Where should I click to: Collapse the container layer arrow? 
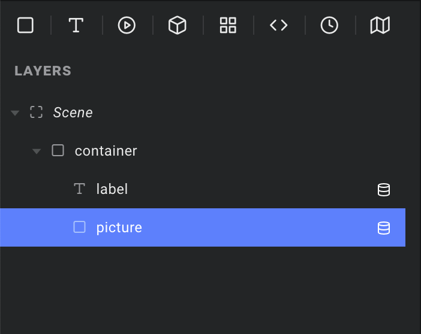[x=37, y=151]
